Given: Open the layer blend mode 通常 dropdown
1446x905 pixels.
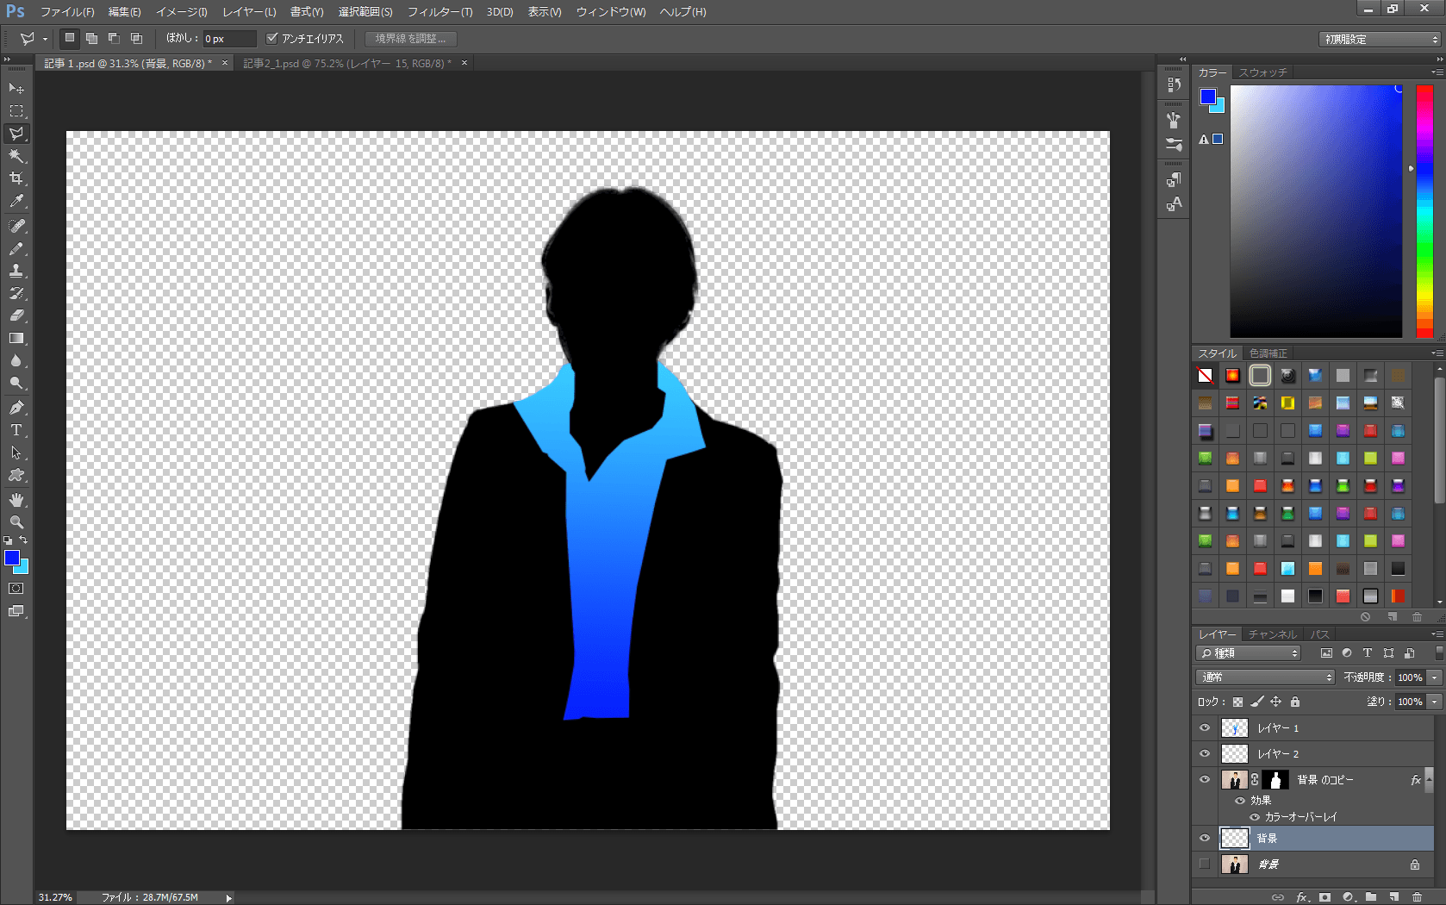Looking at the screenshot, I should 1265,677.
